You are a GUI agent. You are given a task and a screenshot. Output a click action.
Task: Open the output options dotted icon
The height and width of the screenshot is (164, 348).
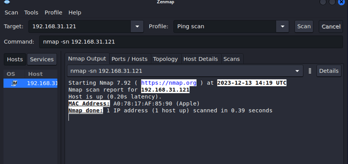coord(310,71)
